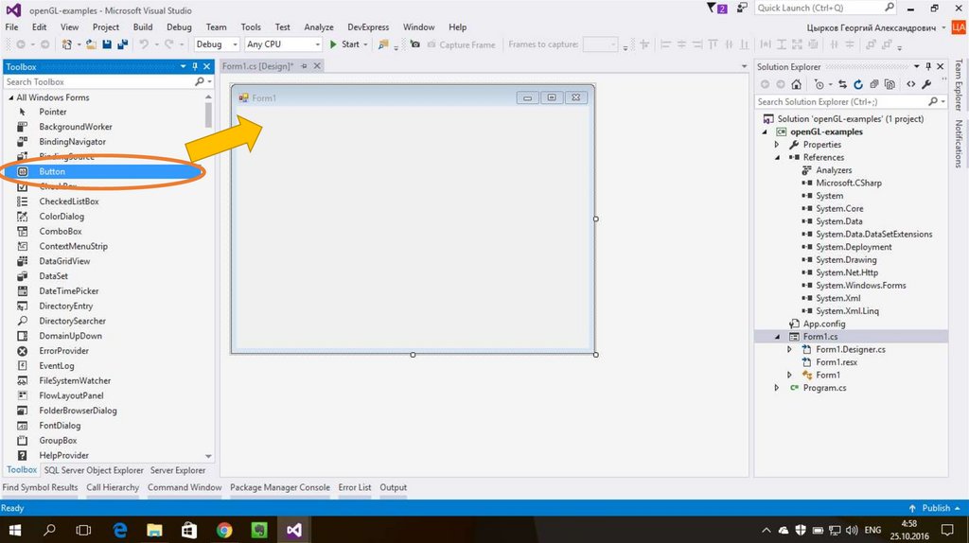Click the Save All toolbar icon
The height and width of the screenshot is (543, 969).
[x=122, y=44]
